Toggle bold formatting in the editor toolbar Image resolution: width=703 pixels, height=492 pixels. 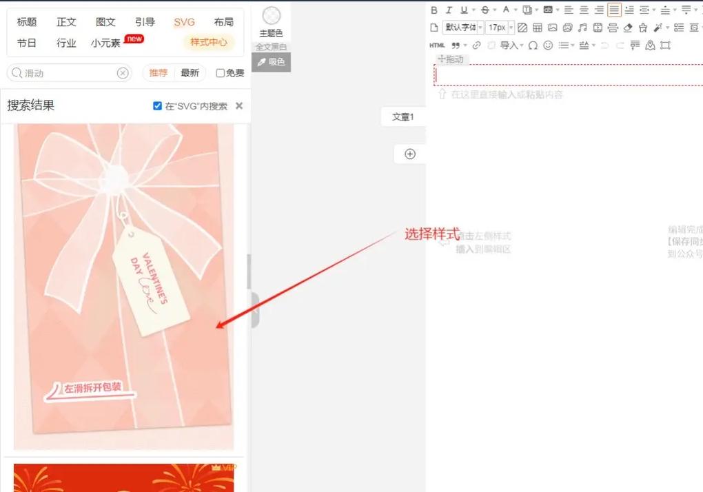click(x=435, y=10)
